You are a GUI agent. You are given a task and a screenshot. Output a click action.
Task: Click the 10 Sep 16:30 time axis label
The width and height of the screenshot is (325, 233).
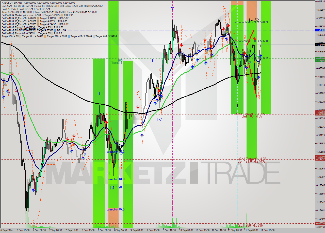click(218, 230)
